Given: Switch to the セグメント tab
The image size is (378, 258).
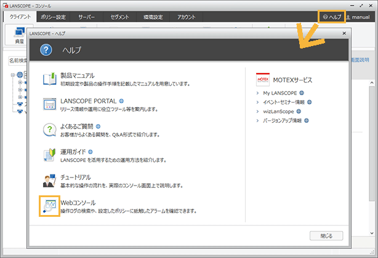Looking at the screenshot, I should [119, 17].
